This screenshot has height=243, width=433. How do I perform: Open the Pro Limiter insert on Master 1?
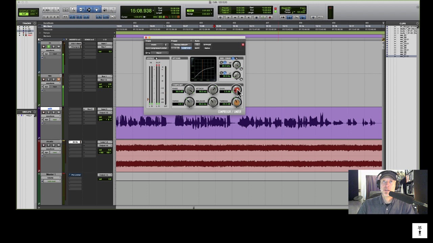pos(75,175)
